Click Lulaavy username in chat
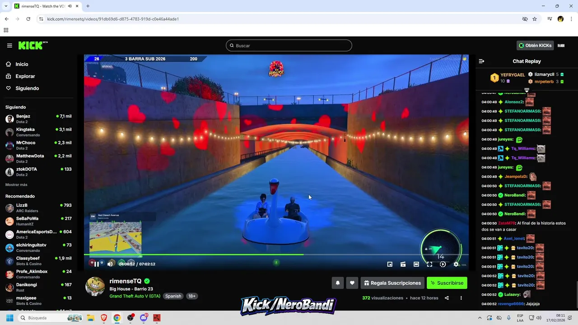Screen dimensions: 578x325 pyautogui.click(x=513, y=295)
